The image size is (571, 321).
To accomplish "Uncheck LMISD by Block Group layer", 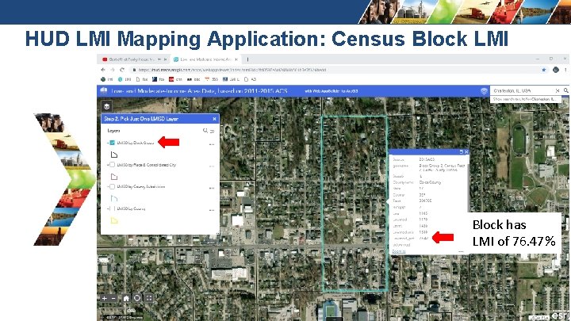I will [x=112, y=143].
